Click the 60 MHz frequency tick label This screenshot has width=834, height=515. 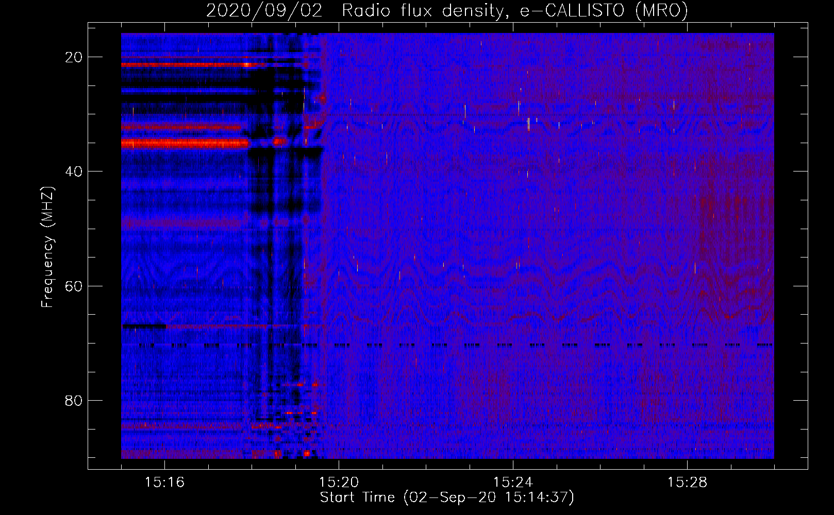pyautogui.click(x=74, y=286)
